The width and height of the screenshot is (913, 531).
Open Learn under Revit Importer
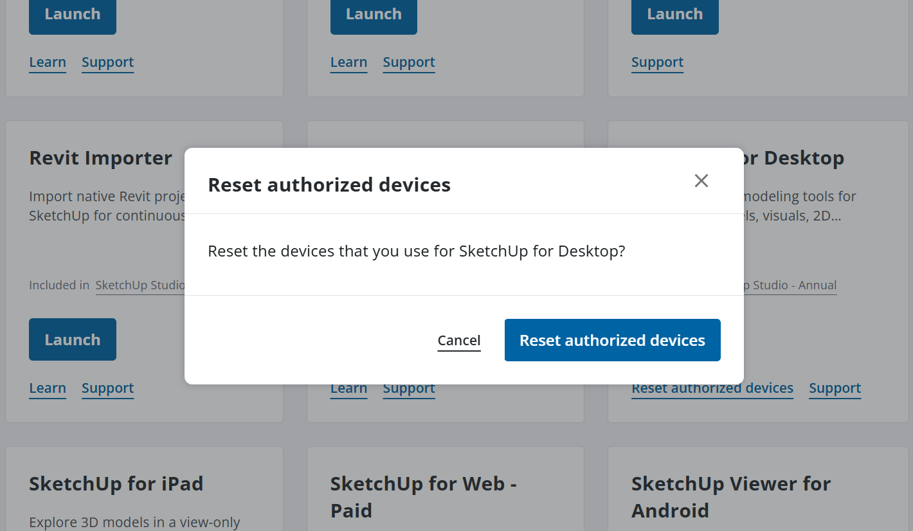(x=47, y=388)
